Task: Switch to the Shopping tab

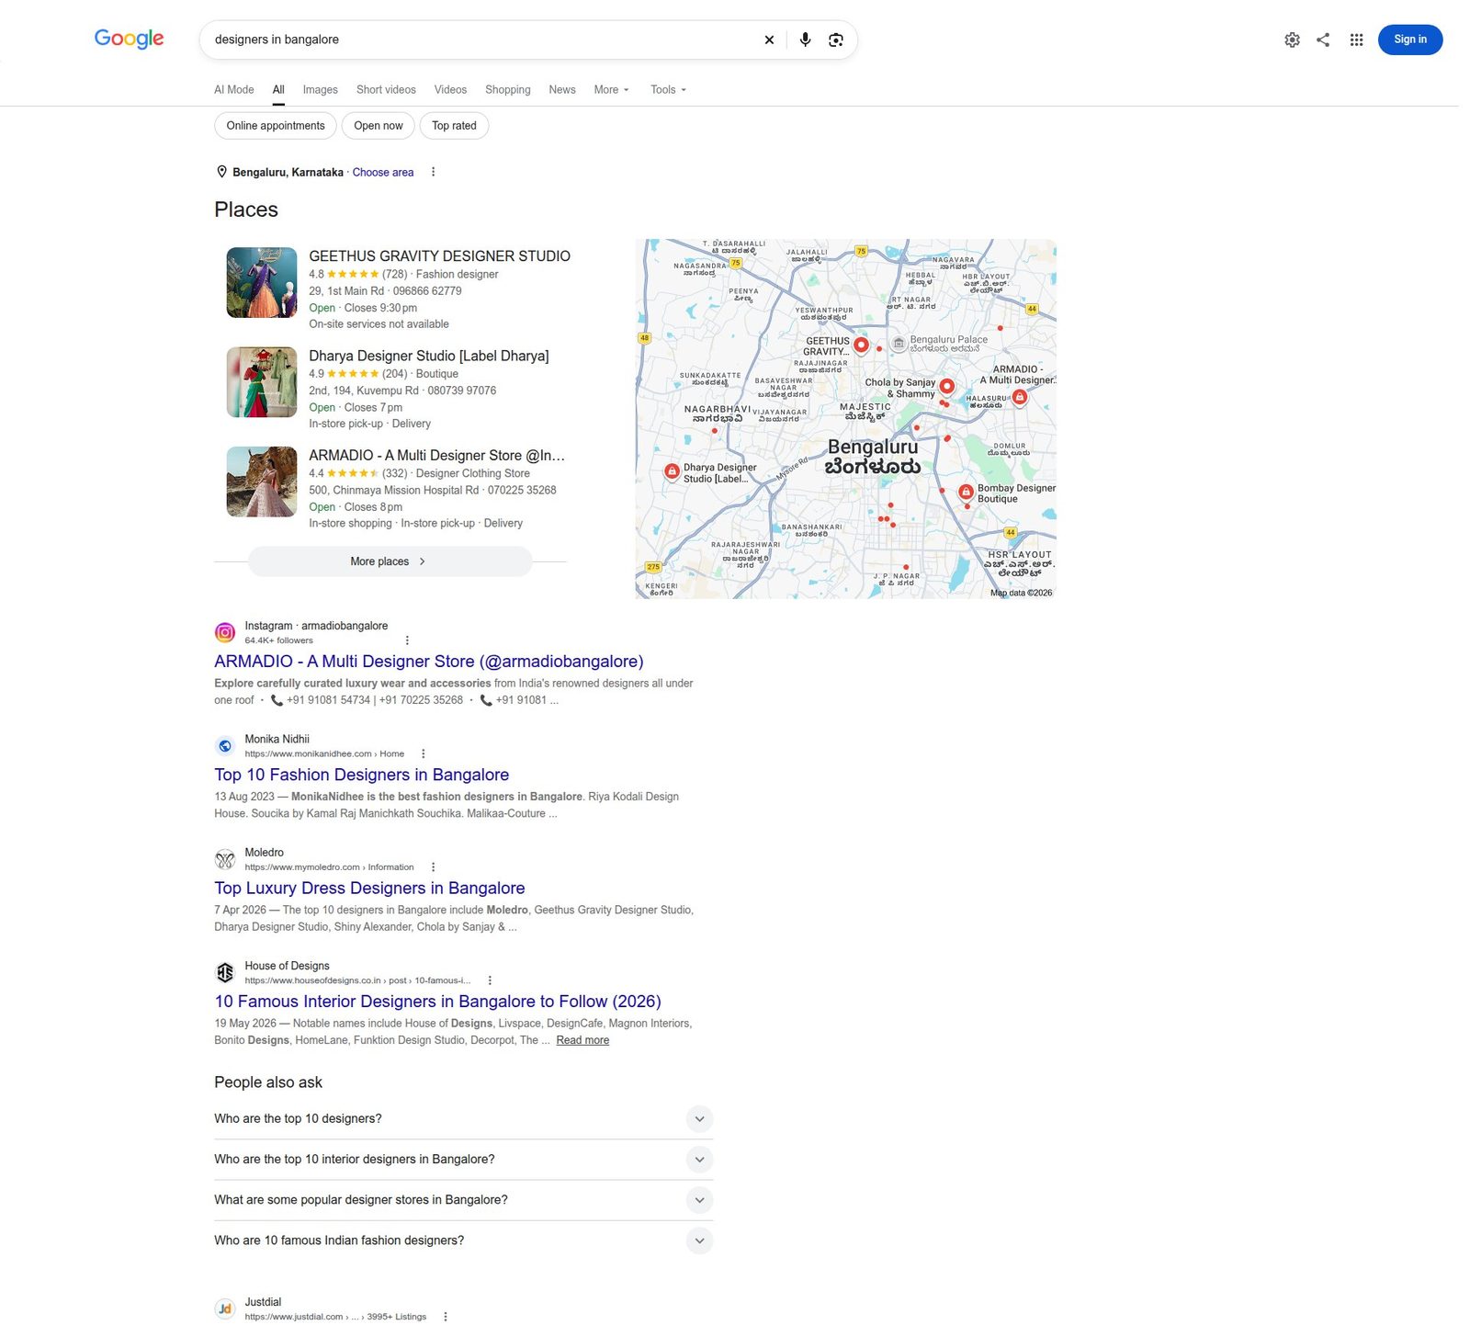Action: (x=508, y=89)
